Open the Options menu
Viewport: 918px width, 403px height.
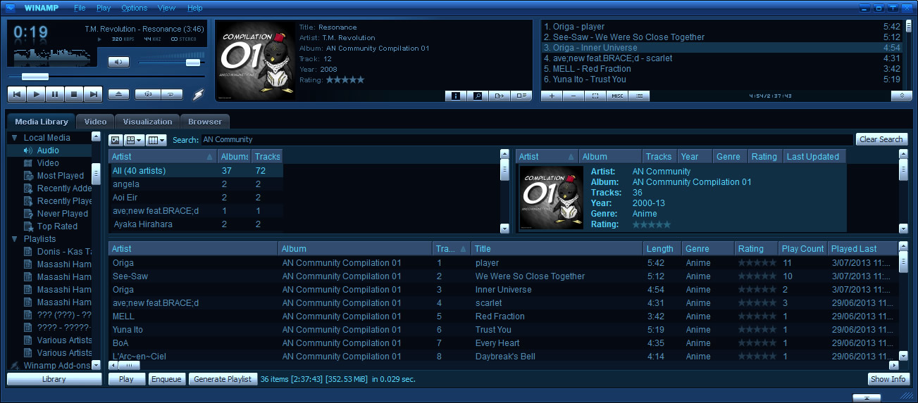click(x=134, y=8)
